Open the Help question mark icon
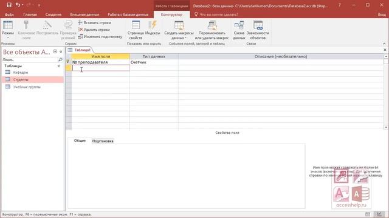This screenshot has height=218, width=389. (x=340, y=5)
